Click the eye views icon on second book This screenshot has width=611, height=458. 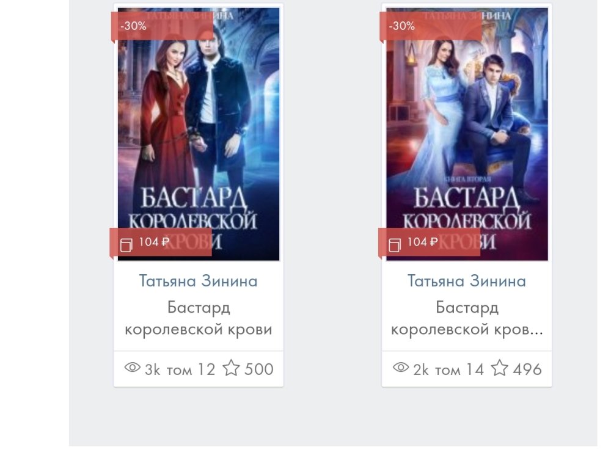(x=401, y=367)
